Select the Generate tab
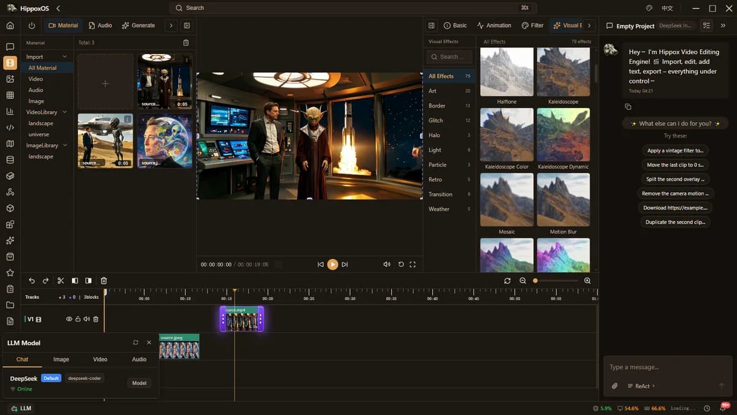This screenshot has width=737, height=415. (138, 25)
